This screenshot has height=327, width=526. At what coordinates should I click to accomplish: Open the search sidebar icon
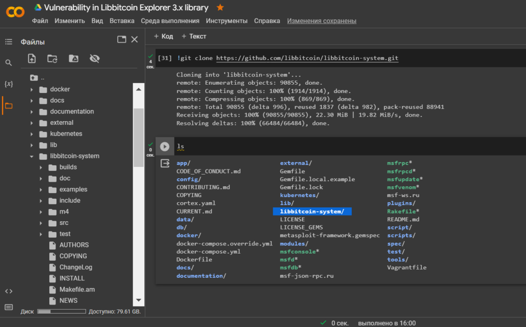point(9,63)
